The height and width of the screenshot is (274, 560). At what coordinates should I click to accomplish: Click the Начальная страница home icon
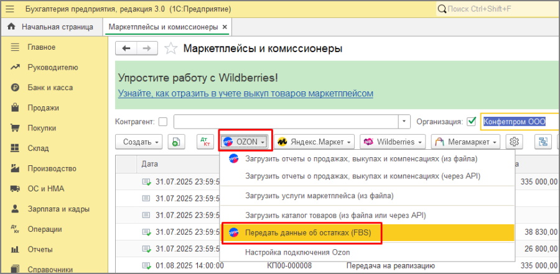pos(12,27)
